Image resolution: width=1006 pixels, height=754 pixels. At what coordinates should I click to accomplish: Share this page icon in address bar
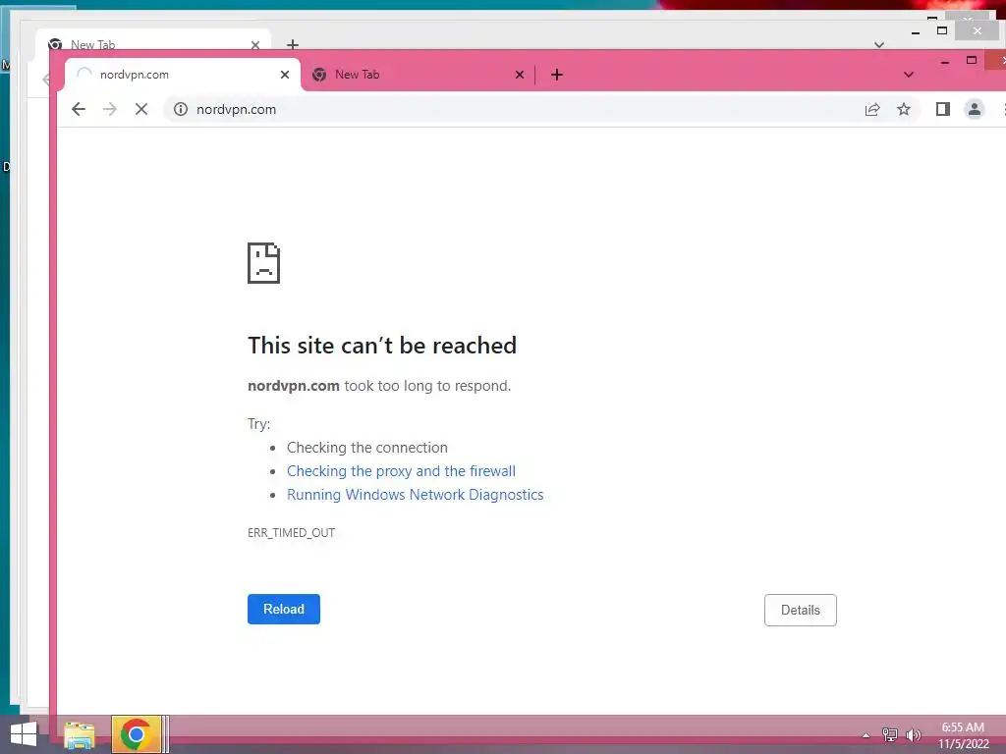pos(872,110)
